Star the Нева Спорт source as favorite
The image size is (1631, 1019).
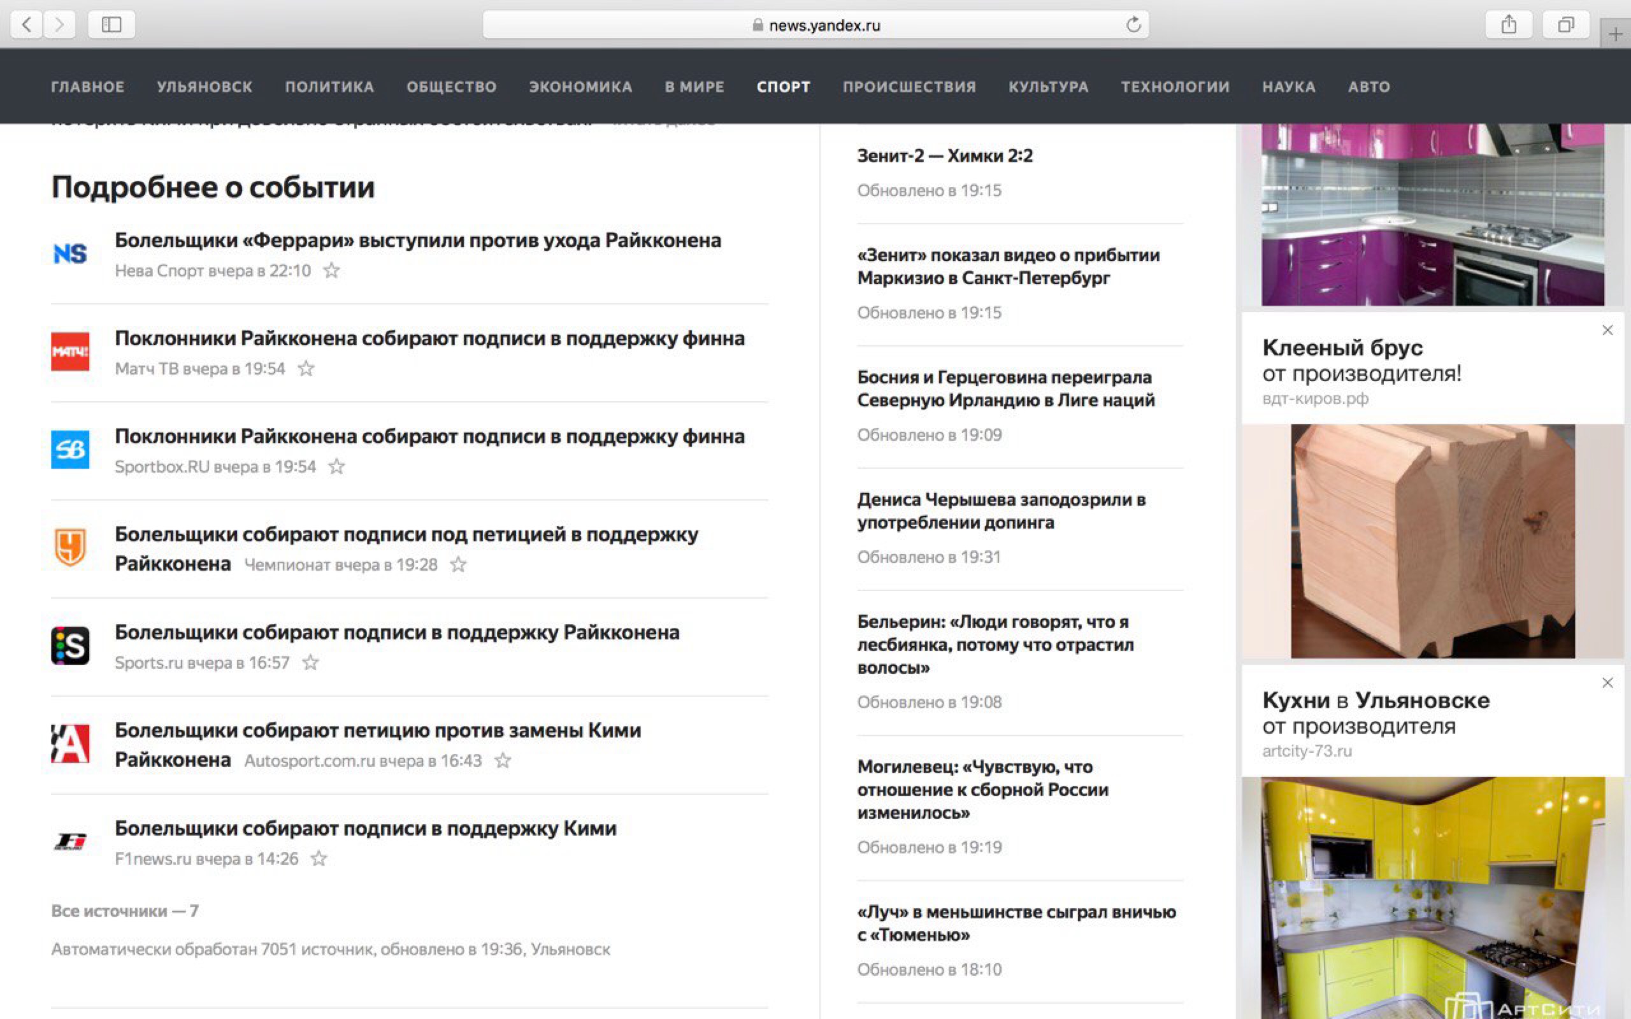(x=331, y=270)
